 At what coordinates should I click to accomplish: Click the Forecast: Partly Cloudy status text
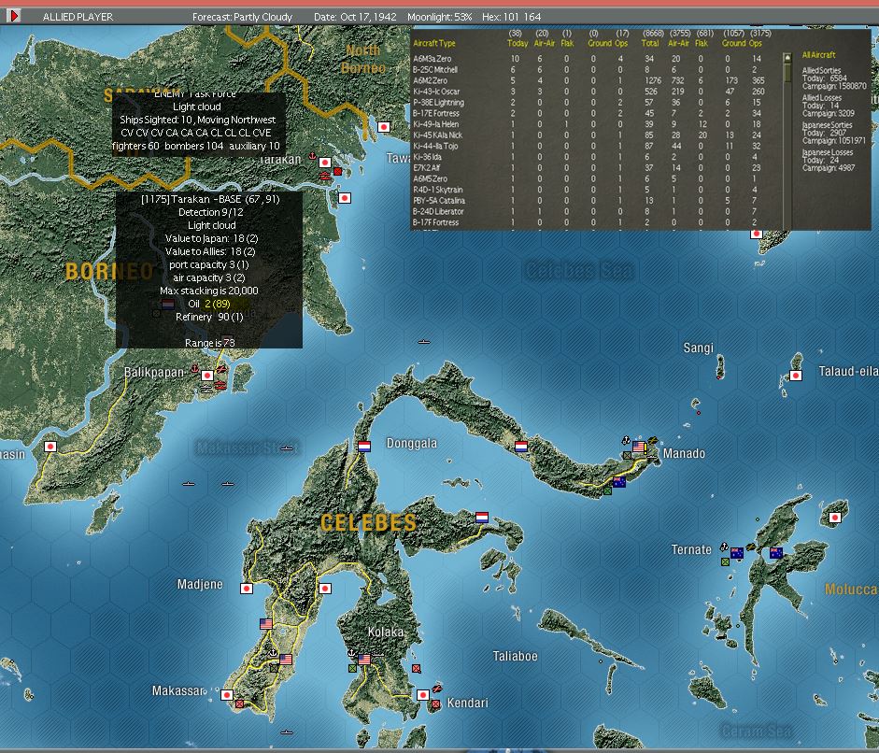click(242, 17)
